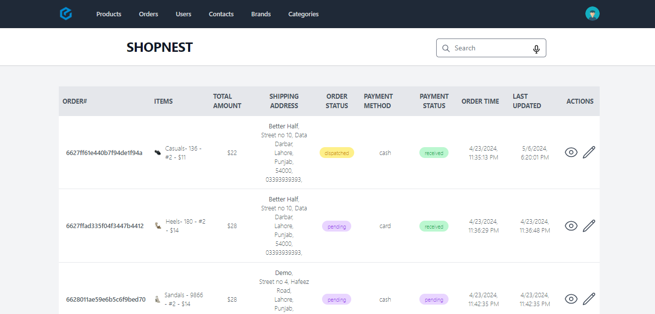Edit the Sandals order with the pencil icon

click(589, 299)
